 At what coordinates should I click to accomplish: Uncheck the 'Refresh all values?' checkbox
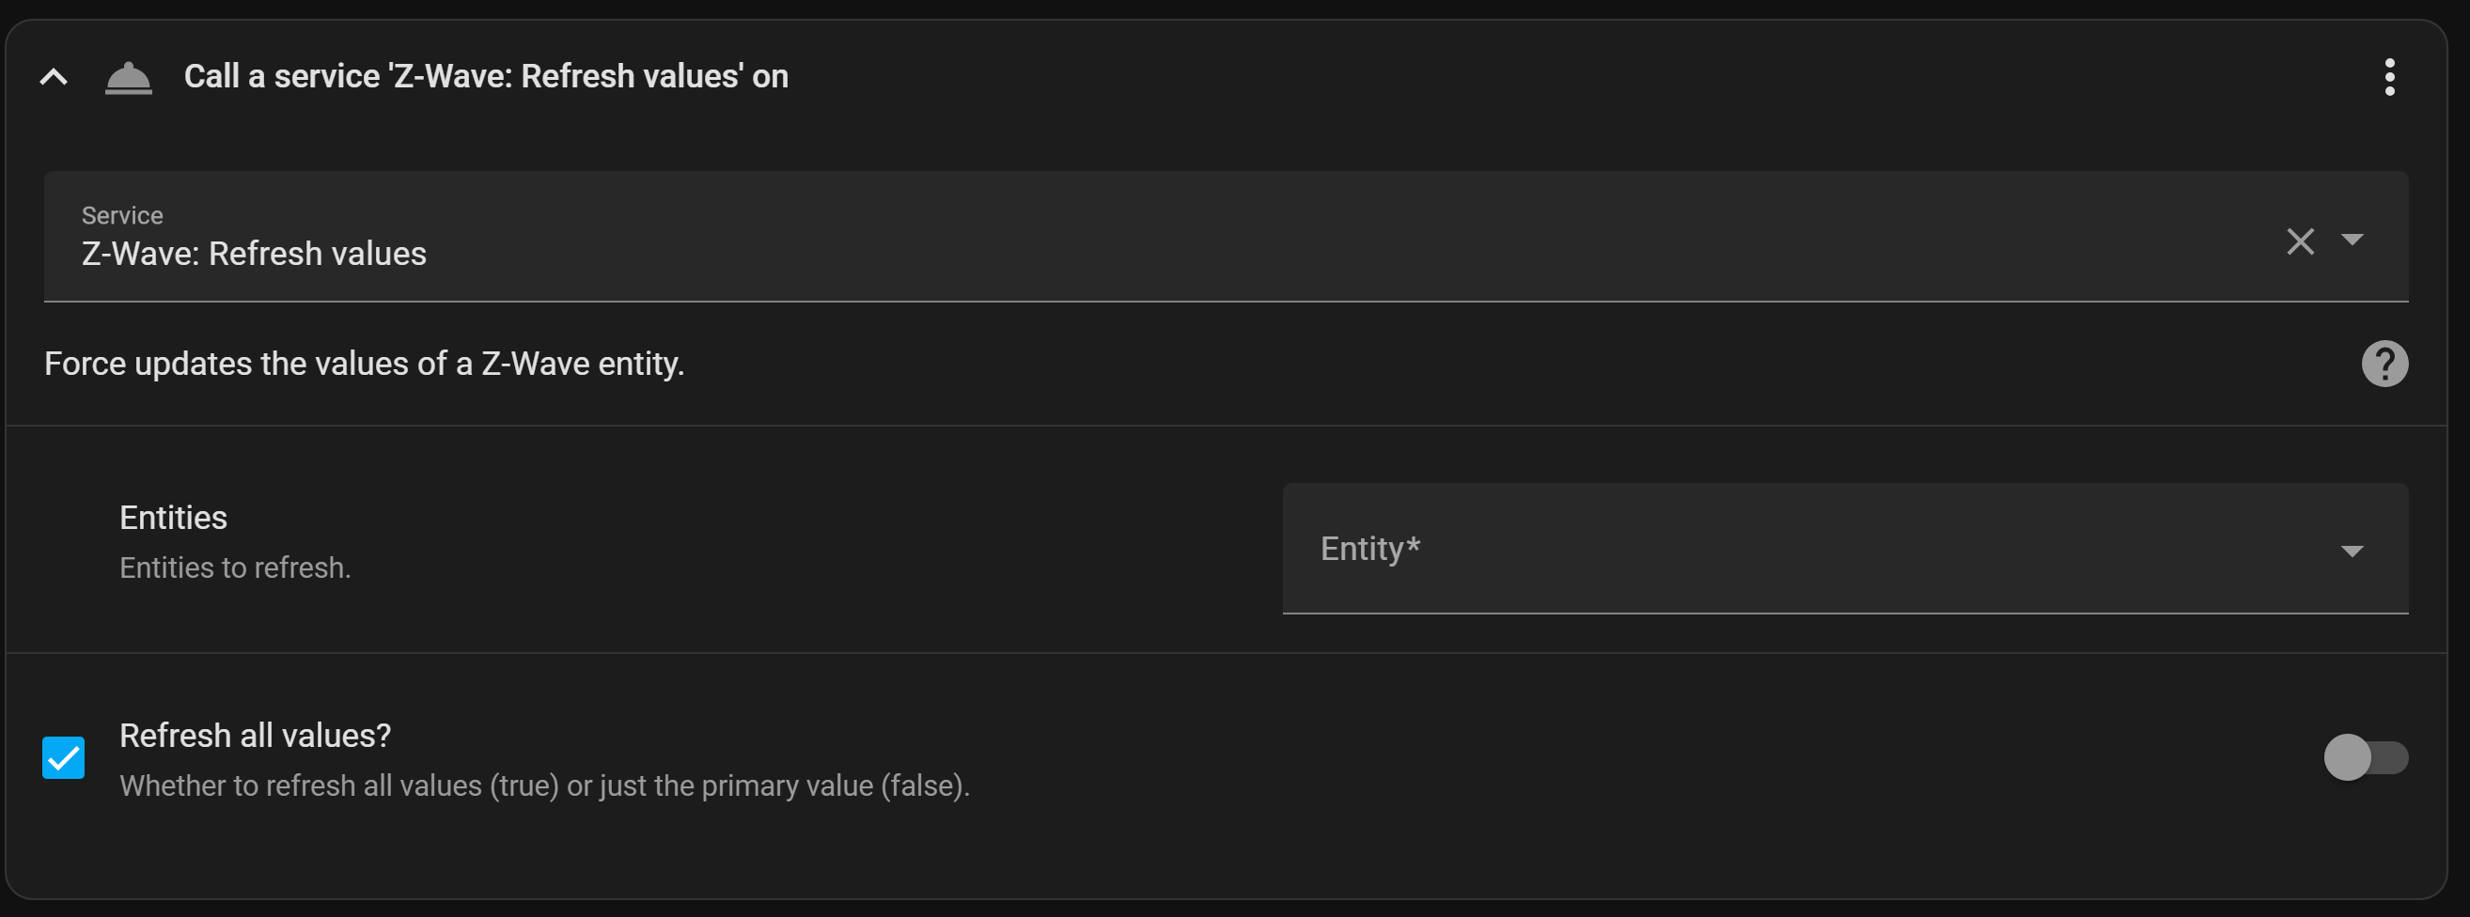[63, 758]
